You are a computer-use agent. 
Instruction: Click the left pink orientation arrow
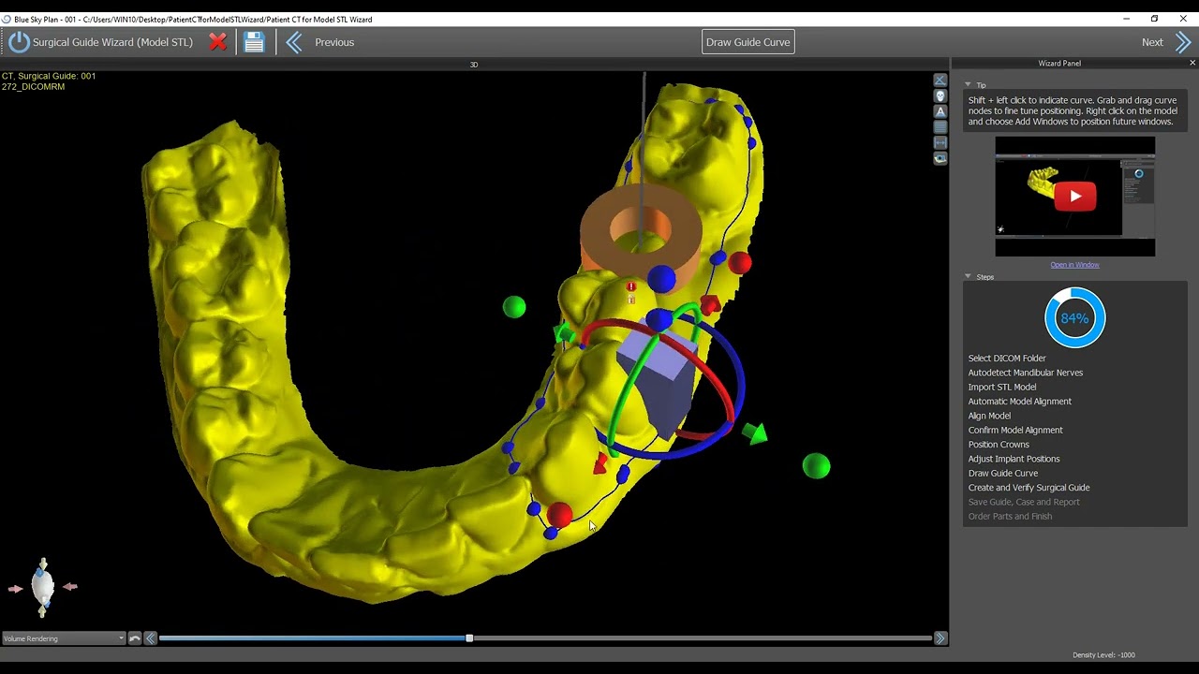click(15, 589)
